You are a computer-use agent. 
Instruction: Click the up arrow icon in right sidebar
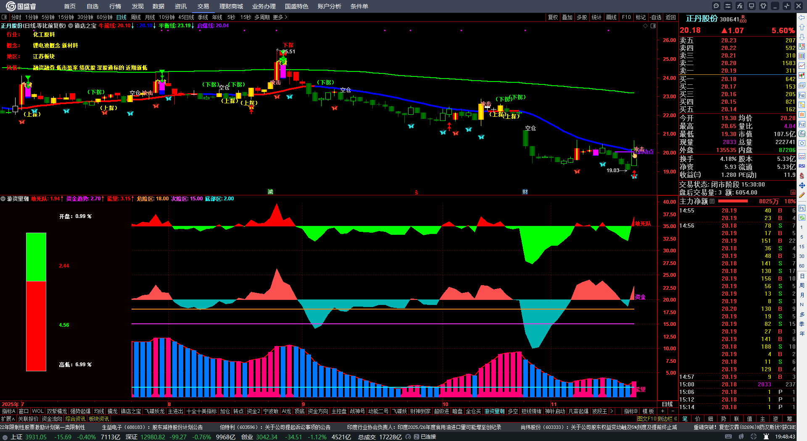(x=802, y=27)
